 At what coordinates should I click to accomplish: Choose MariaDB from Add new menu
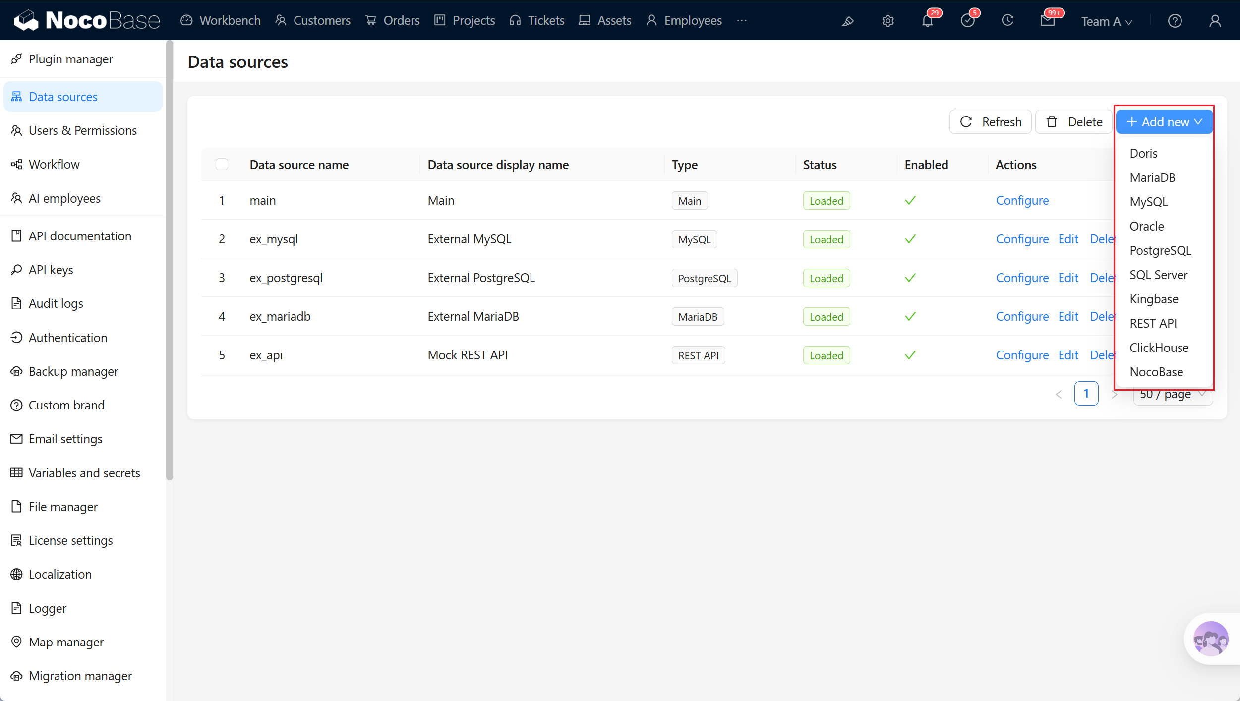tap(1164, 177)
